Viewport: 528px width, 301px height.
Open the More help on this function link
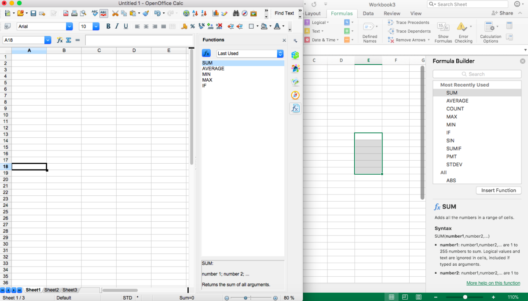point(493,283)
